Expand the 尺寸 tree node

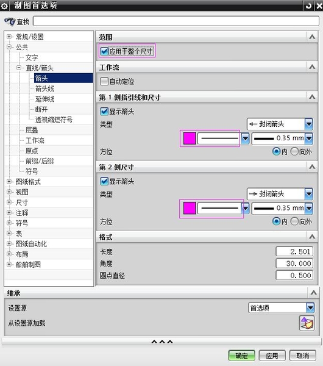[9, 202]
